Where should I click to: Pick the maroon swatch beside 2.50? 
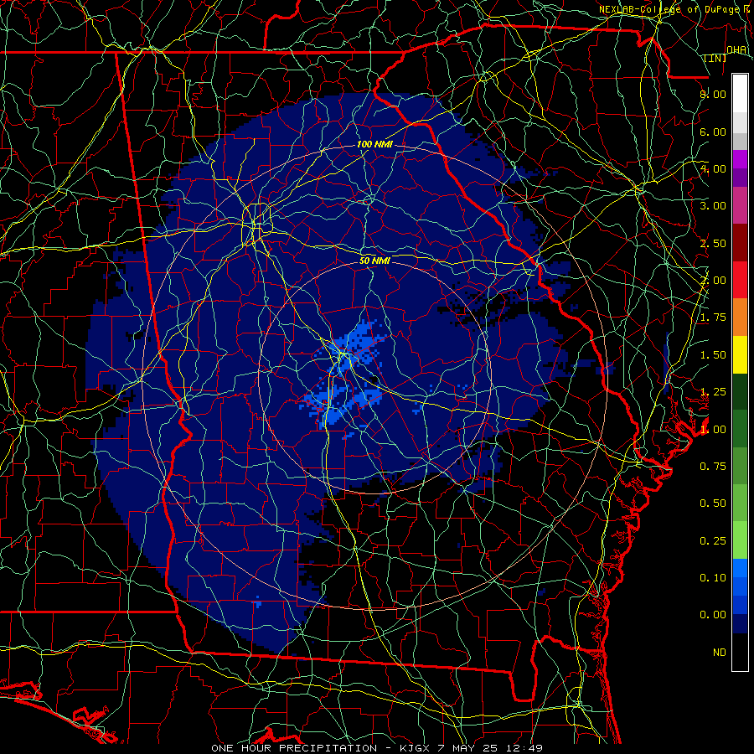[740, 243]
